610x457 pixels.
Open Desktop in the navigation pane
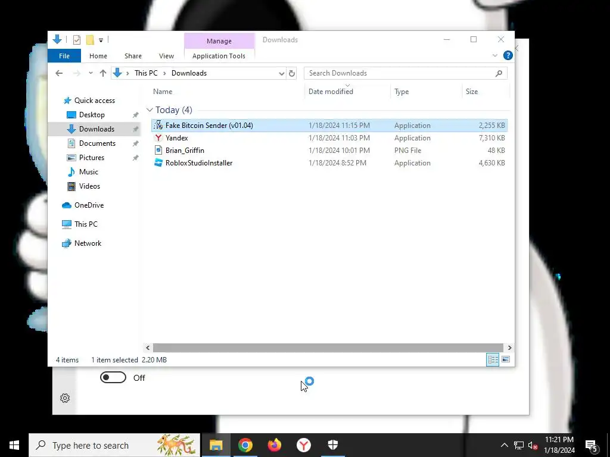click(92, 115)
